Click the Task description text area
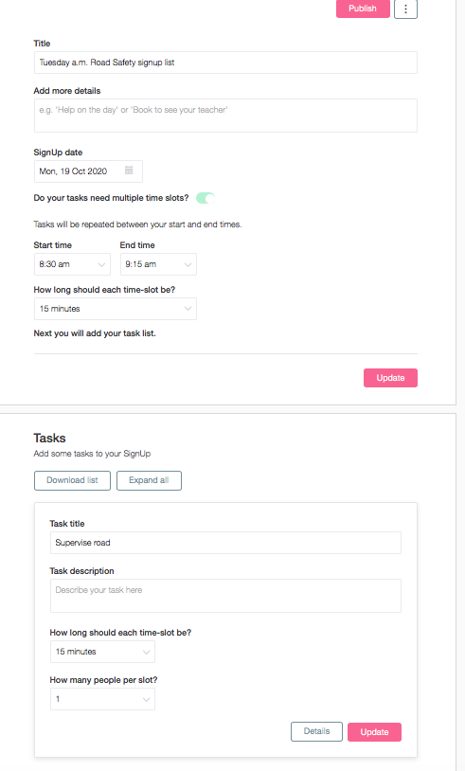Screen dimensions: 465x771 point(225,596)
